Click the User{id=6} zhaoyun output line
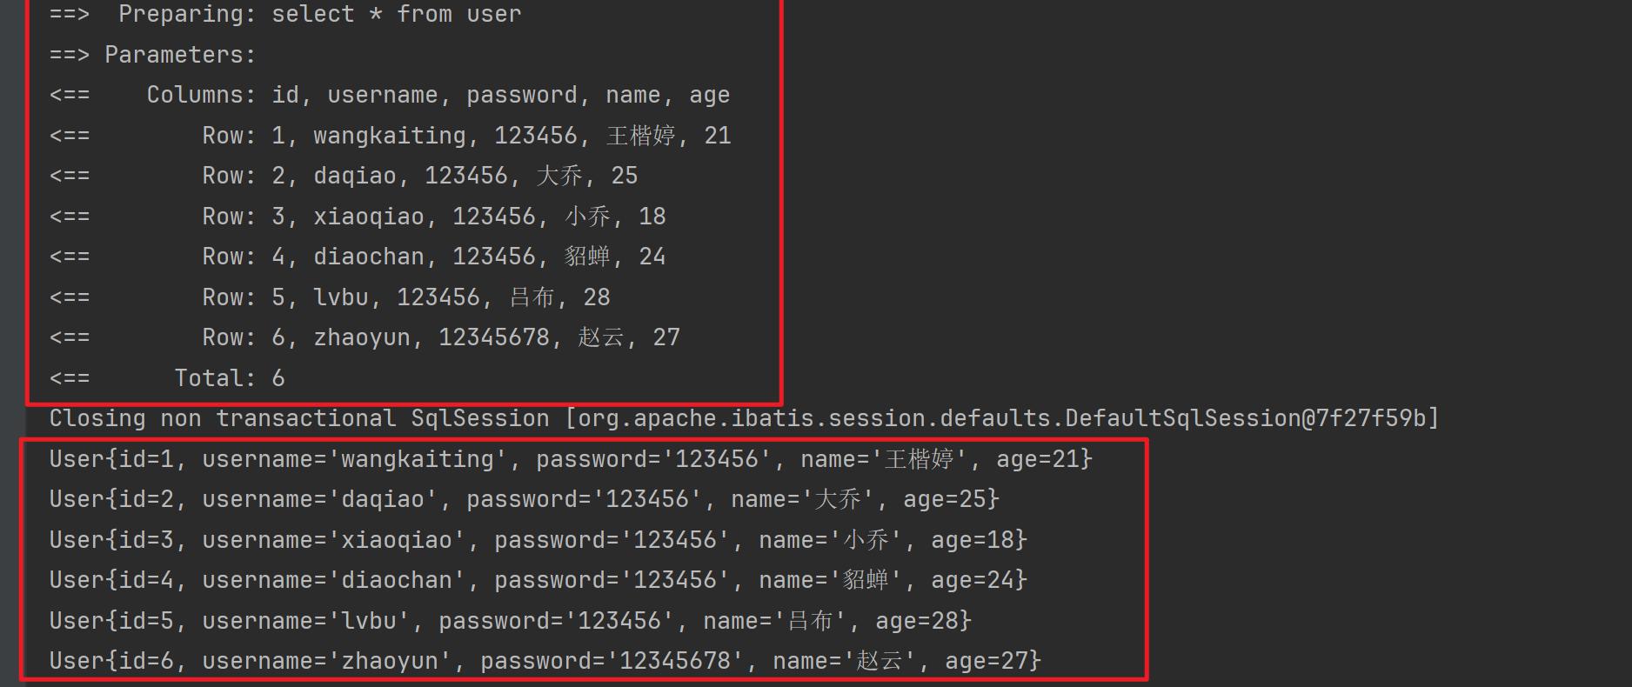This screenshot has width=1632, height=687. pos(545,661)
